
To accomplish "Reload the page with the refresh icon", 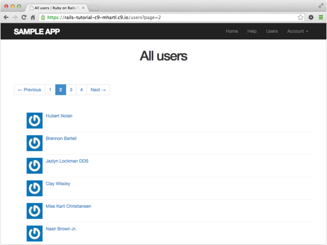I will point(24,17).
